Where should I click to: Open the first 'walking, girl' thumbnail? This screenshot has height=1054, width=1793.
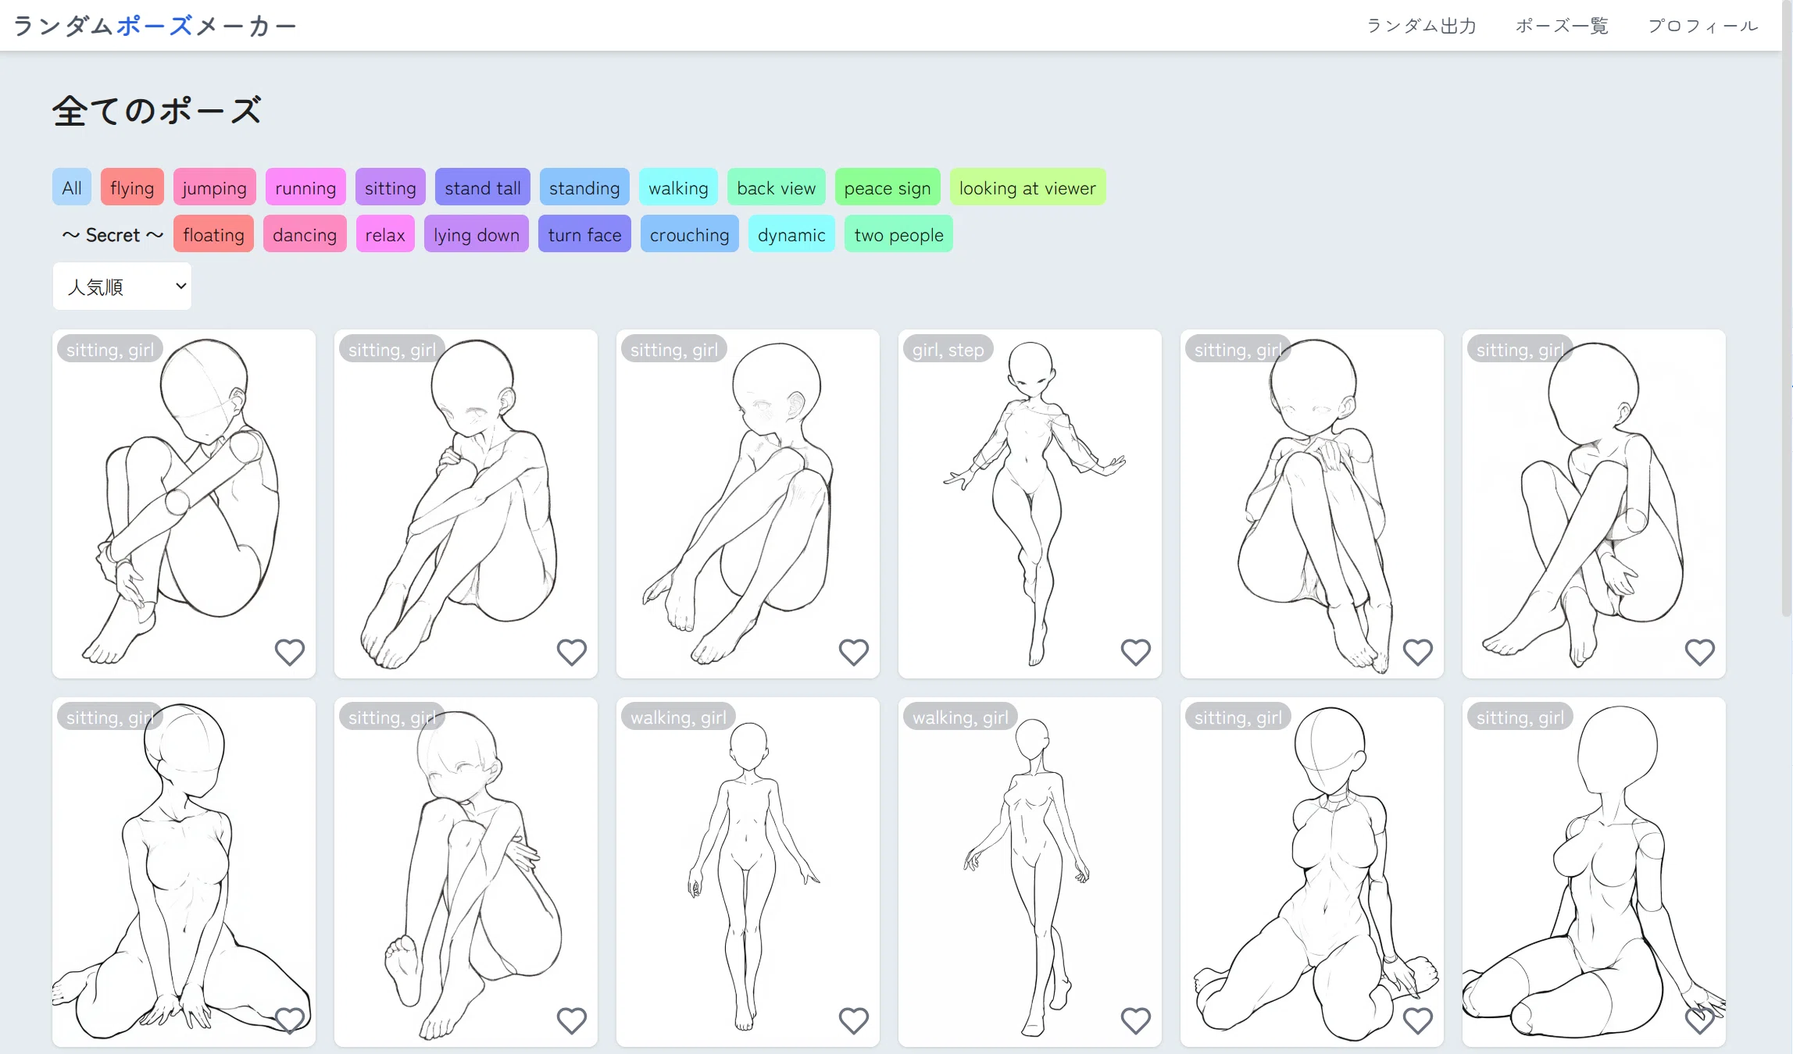748,871
